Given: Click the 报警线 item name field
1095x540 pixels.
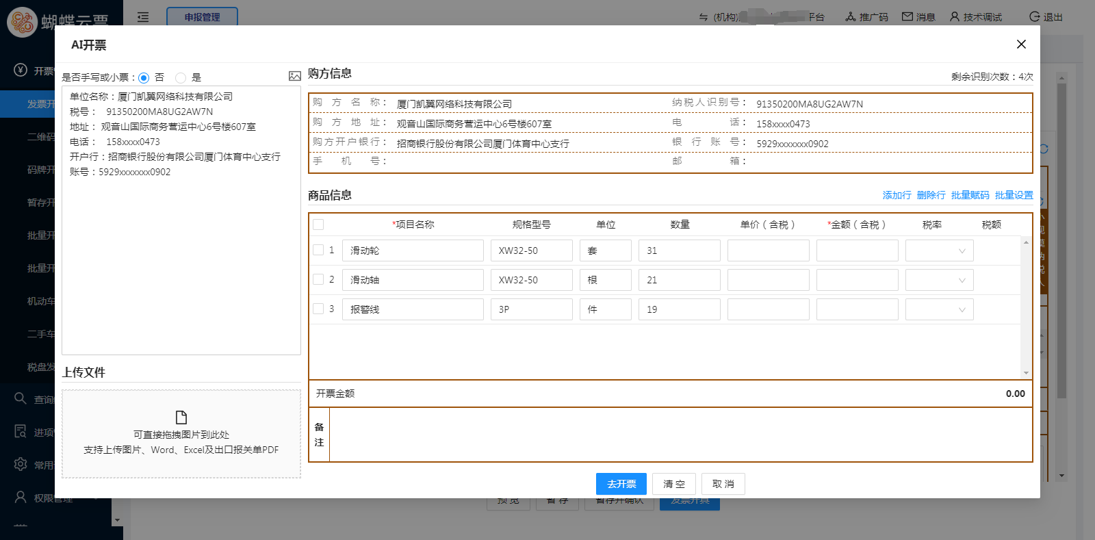Looking at the screenshot, I should pos(413,309).
